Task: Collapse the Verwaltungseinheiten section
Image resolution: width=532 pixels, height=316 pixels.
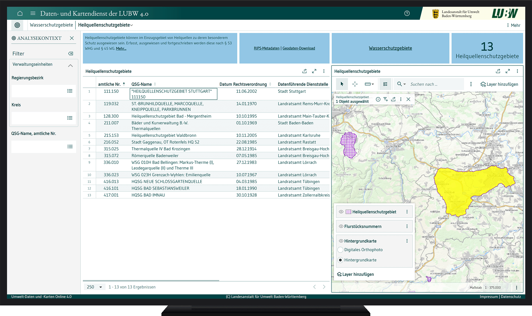Action: [x=70, y=65]
